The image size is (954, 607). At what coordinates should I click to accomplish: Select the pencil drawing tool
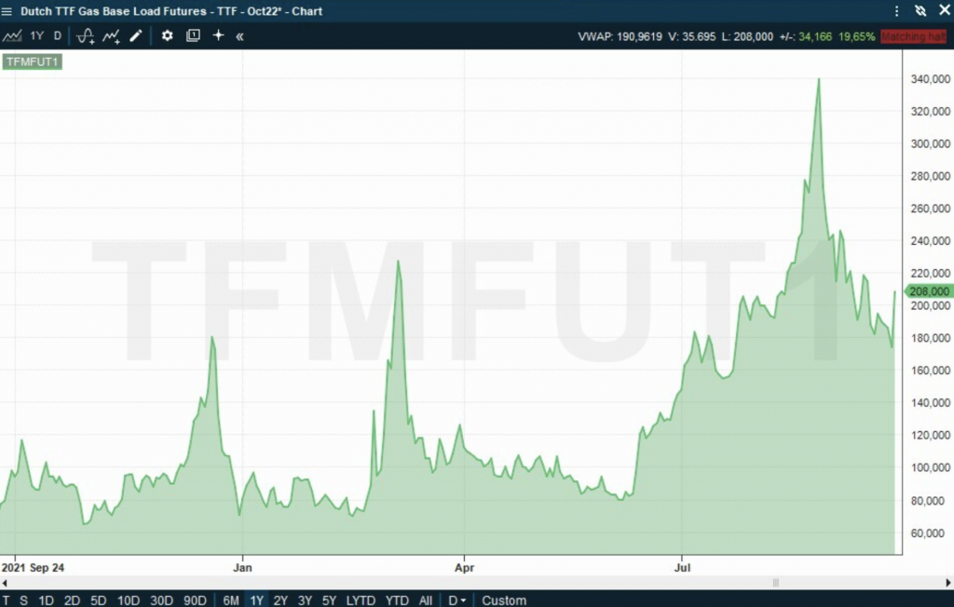(136, 35)
